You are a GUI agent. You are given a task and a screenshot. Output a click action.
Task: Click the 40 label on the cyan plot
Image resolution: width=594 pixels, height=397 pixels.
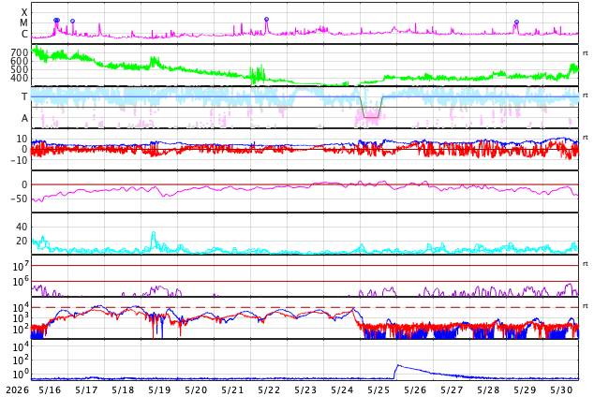pos(22,228)
